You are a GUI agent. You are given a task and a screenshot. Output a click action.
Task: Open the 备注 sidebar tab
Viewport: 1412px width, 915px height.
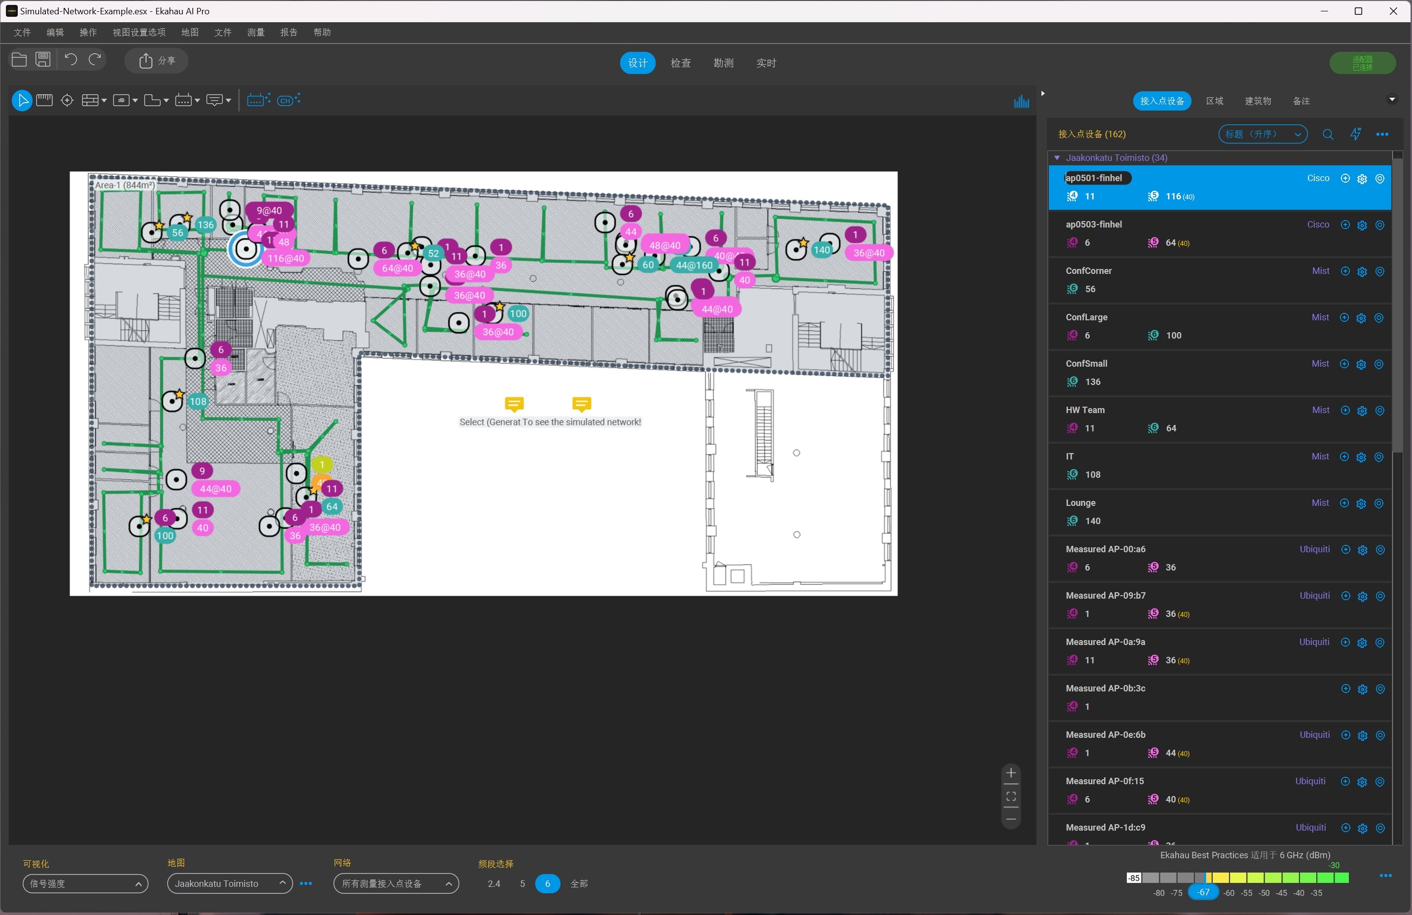point(1301,101)
